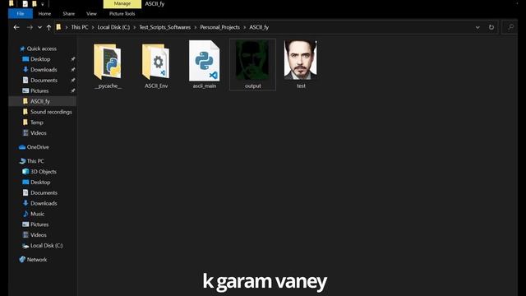Click the OneDrive cloud icon
This screenshot has height=296, width=526.
(22, 147)
